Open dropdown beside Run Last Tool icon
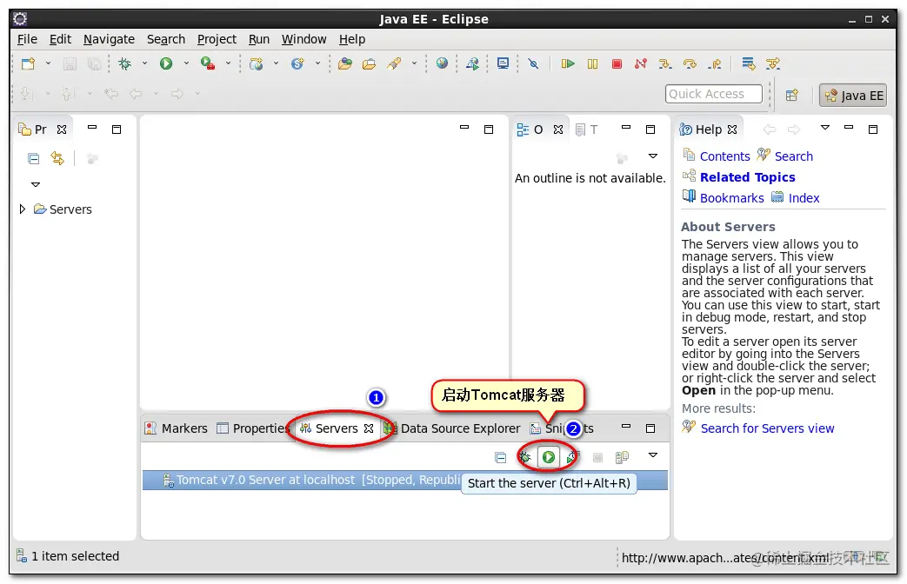The height and width of the screenshot is (584, 907). tap(229, 63)
